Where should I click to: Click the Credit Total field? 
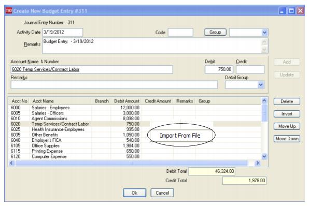point(244,181)
